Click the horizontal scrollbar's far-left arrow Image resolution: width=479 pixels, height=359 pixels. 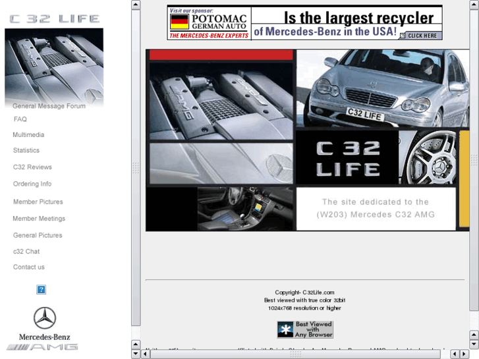tap(146, 354)
